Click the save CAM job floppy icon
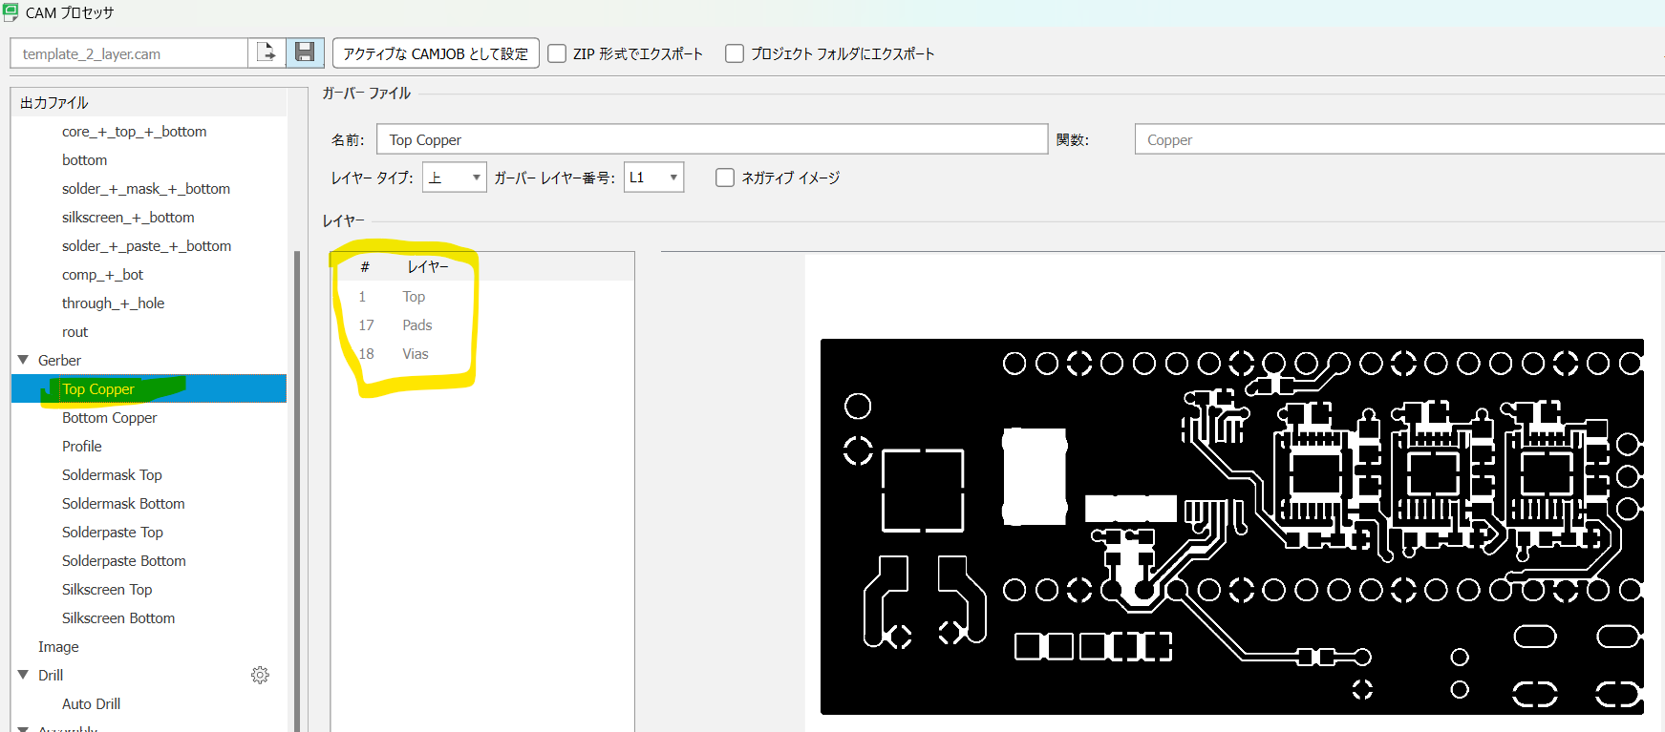Viewport: 1665px width, 732px height. point(305,52)
